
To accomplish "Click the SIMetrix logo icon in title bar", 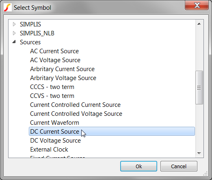I will click(7, 8).
